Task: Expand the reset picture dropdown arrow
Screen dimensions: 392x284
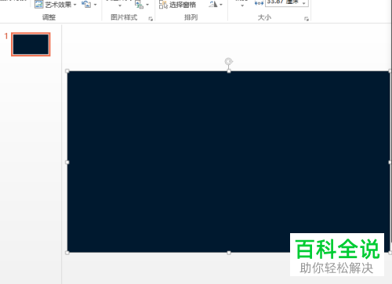Action: 95,5
